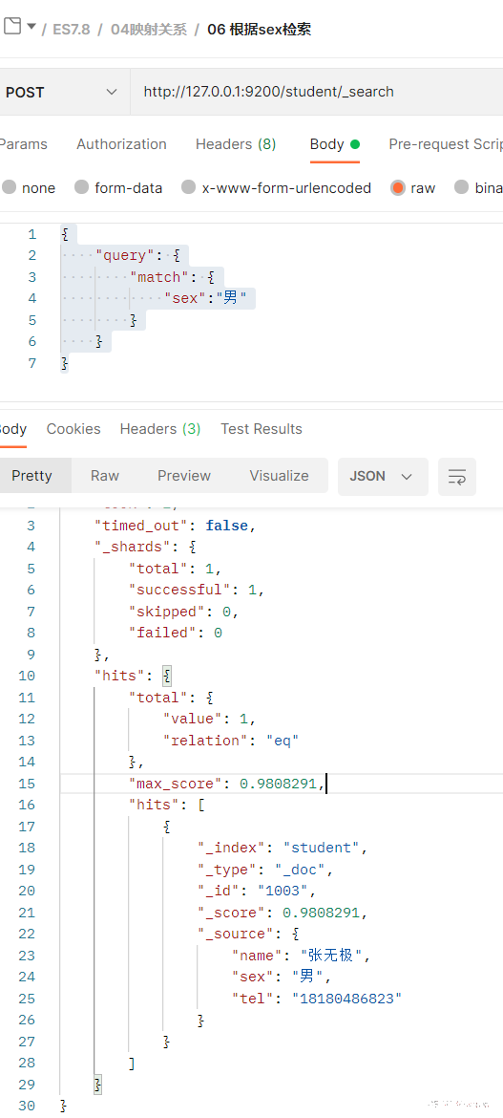Open the Pre-request Script tab
This screenshot has height=1118, width=503.
pyautogui.click(x=446, y=144)
